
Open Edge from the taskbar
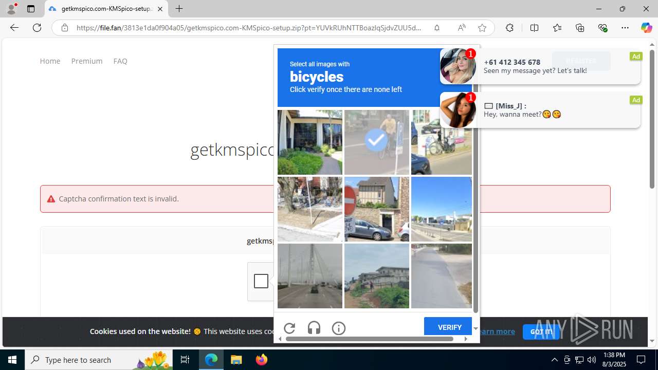211,360
